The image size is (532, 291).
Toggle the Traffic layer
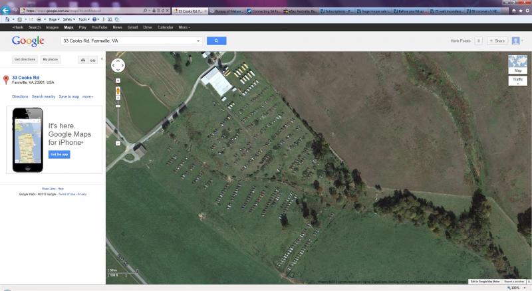coord(518,80)
